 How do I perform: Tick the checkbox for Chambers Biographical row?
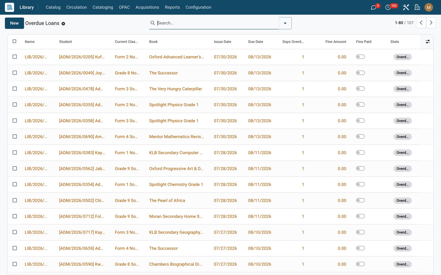(x=15, y=264)
